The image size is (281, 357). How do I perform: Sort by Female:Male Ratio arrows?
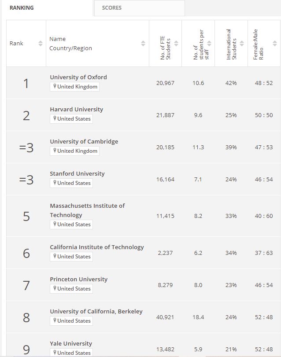coord(275,44)
